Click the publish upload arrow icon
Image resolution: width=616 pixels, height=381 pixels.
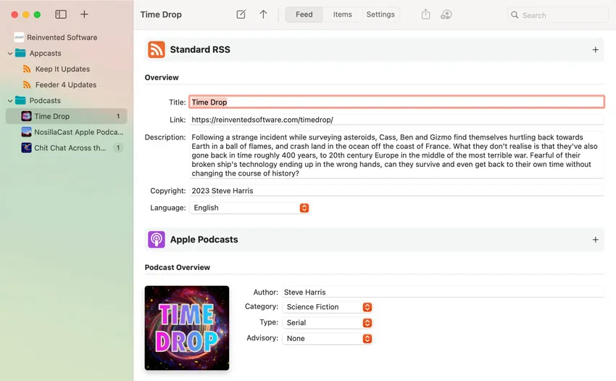pos(263,15)
